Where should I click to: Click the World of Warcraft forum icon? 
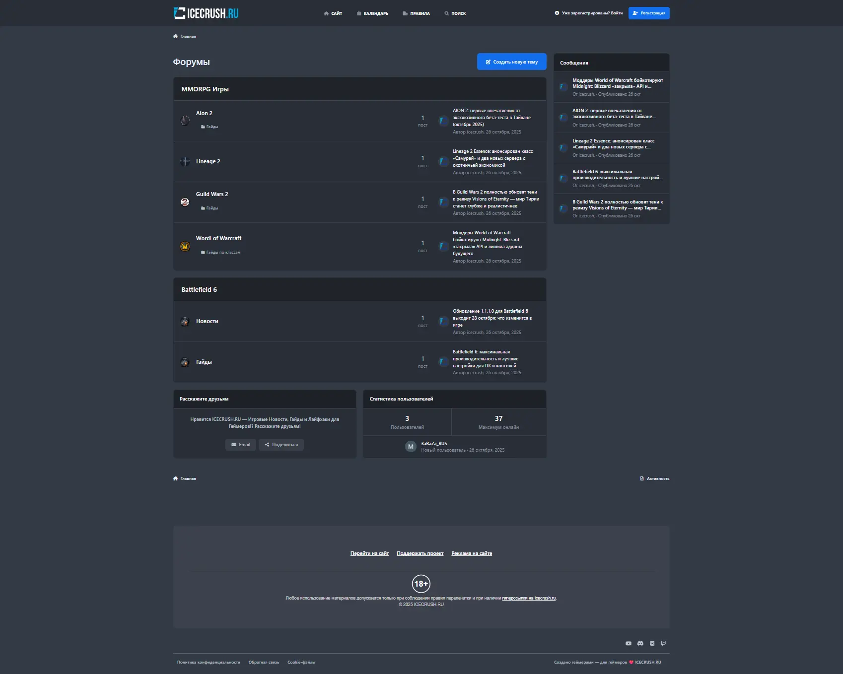(185, 246)
